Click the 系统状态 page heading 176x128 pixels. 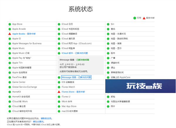point(81,9)
